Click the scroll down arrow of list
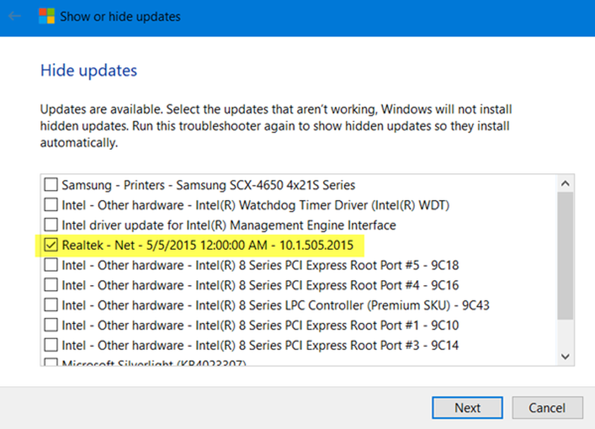The image size is (595, 429). (565, 356)
